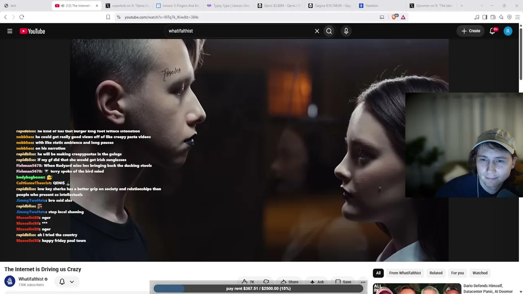Share the video

click(289, 282)
